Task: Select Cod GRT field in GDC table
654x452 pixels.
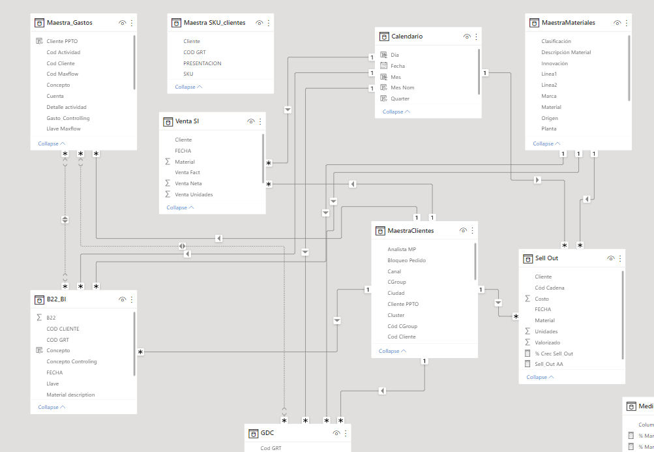Action: (271, 448)
